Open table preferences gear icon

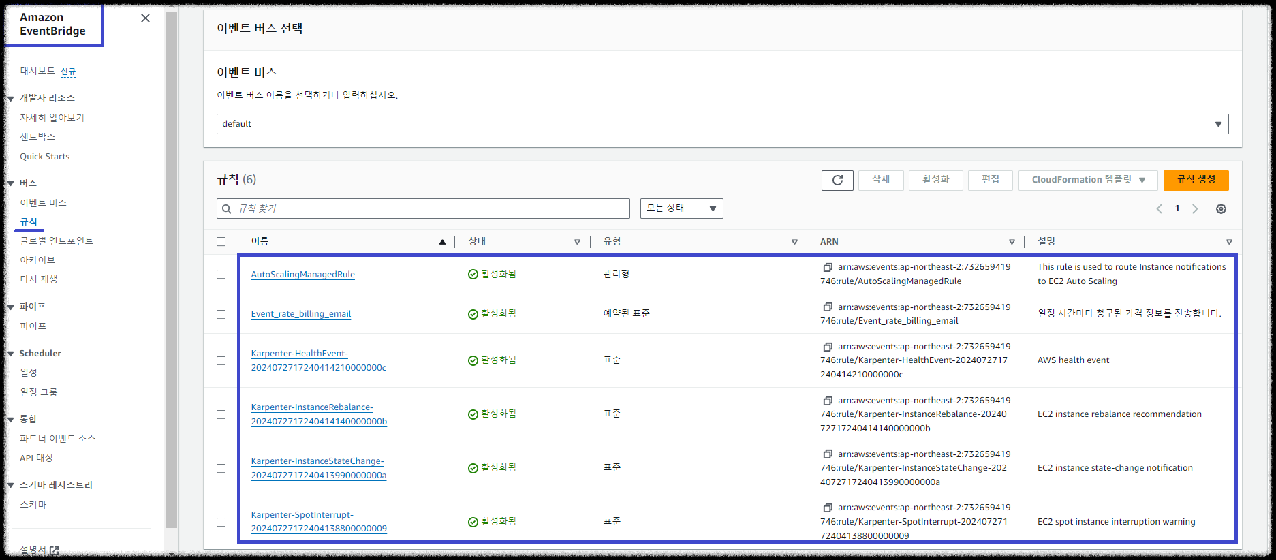coord(1221,209)
